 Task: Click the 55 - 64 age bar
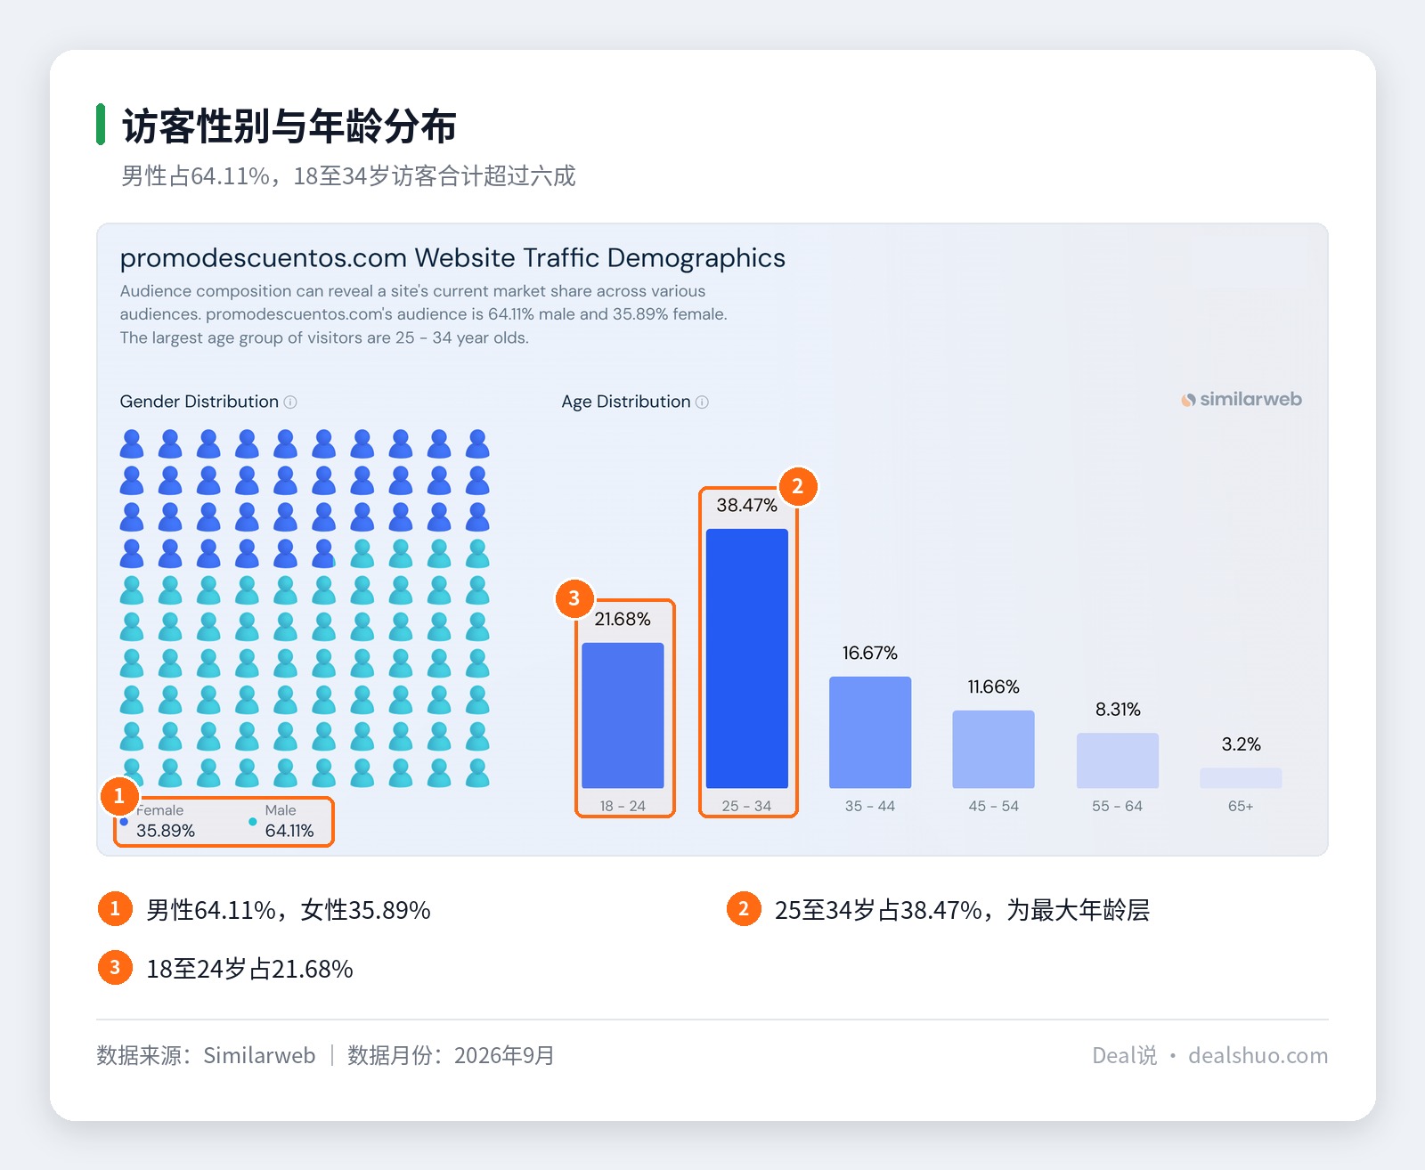click(1118, 760)
